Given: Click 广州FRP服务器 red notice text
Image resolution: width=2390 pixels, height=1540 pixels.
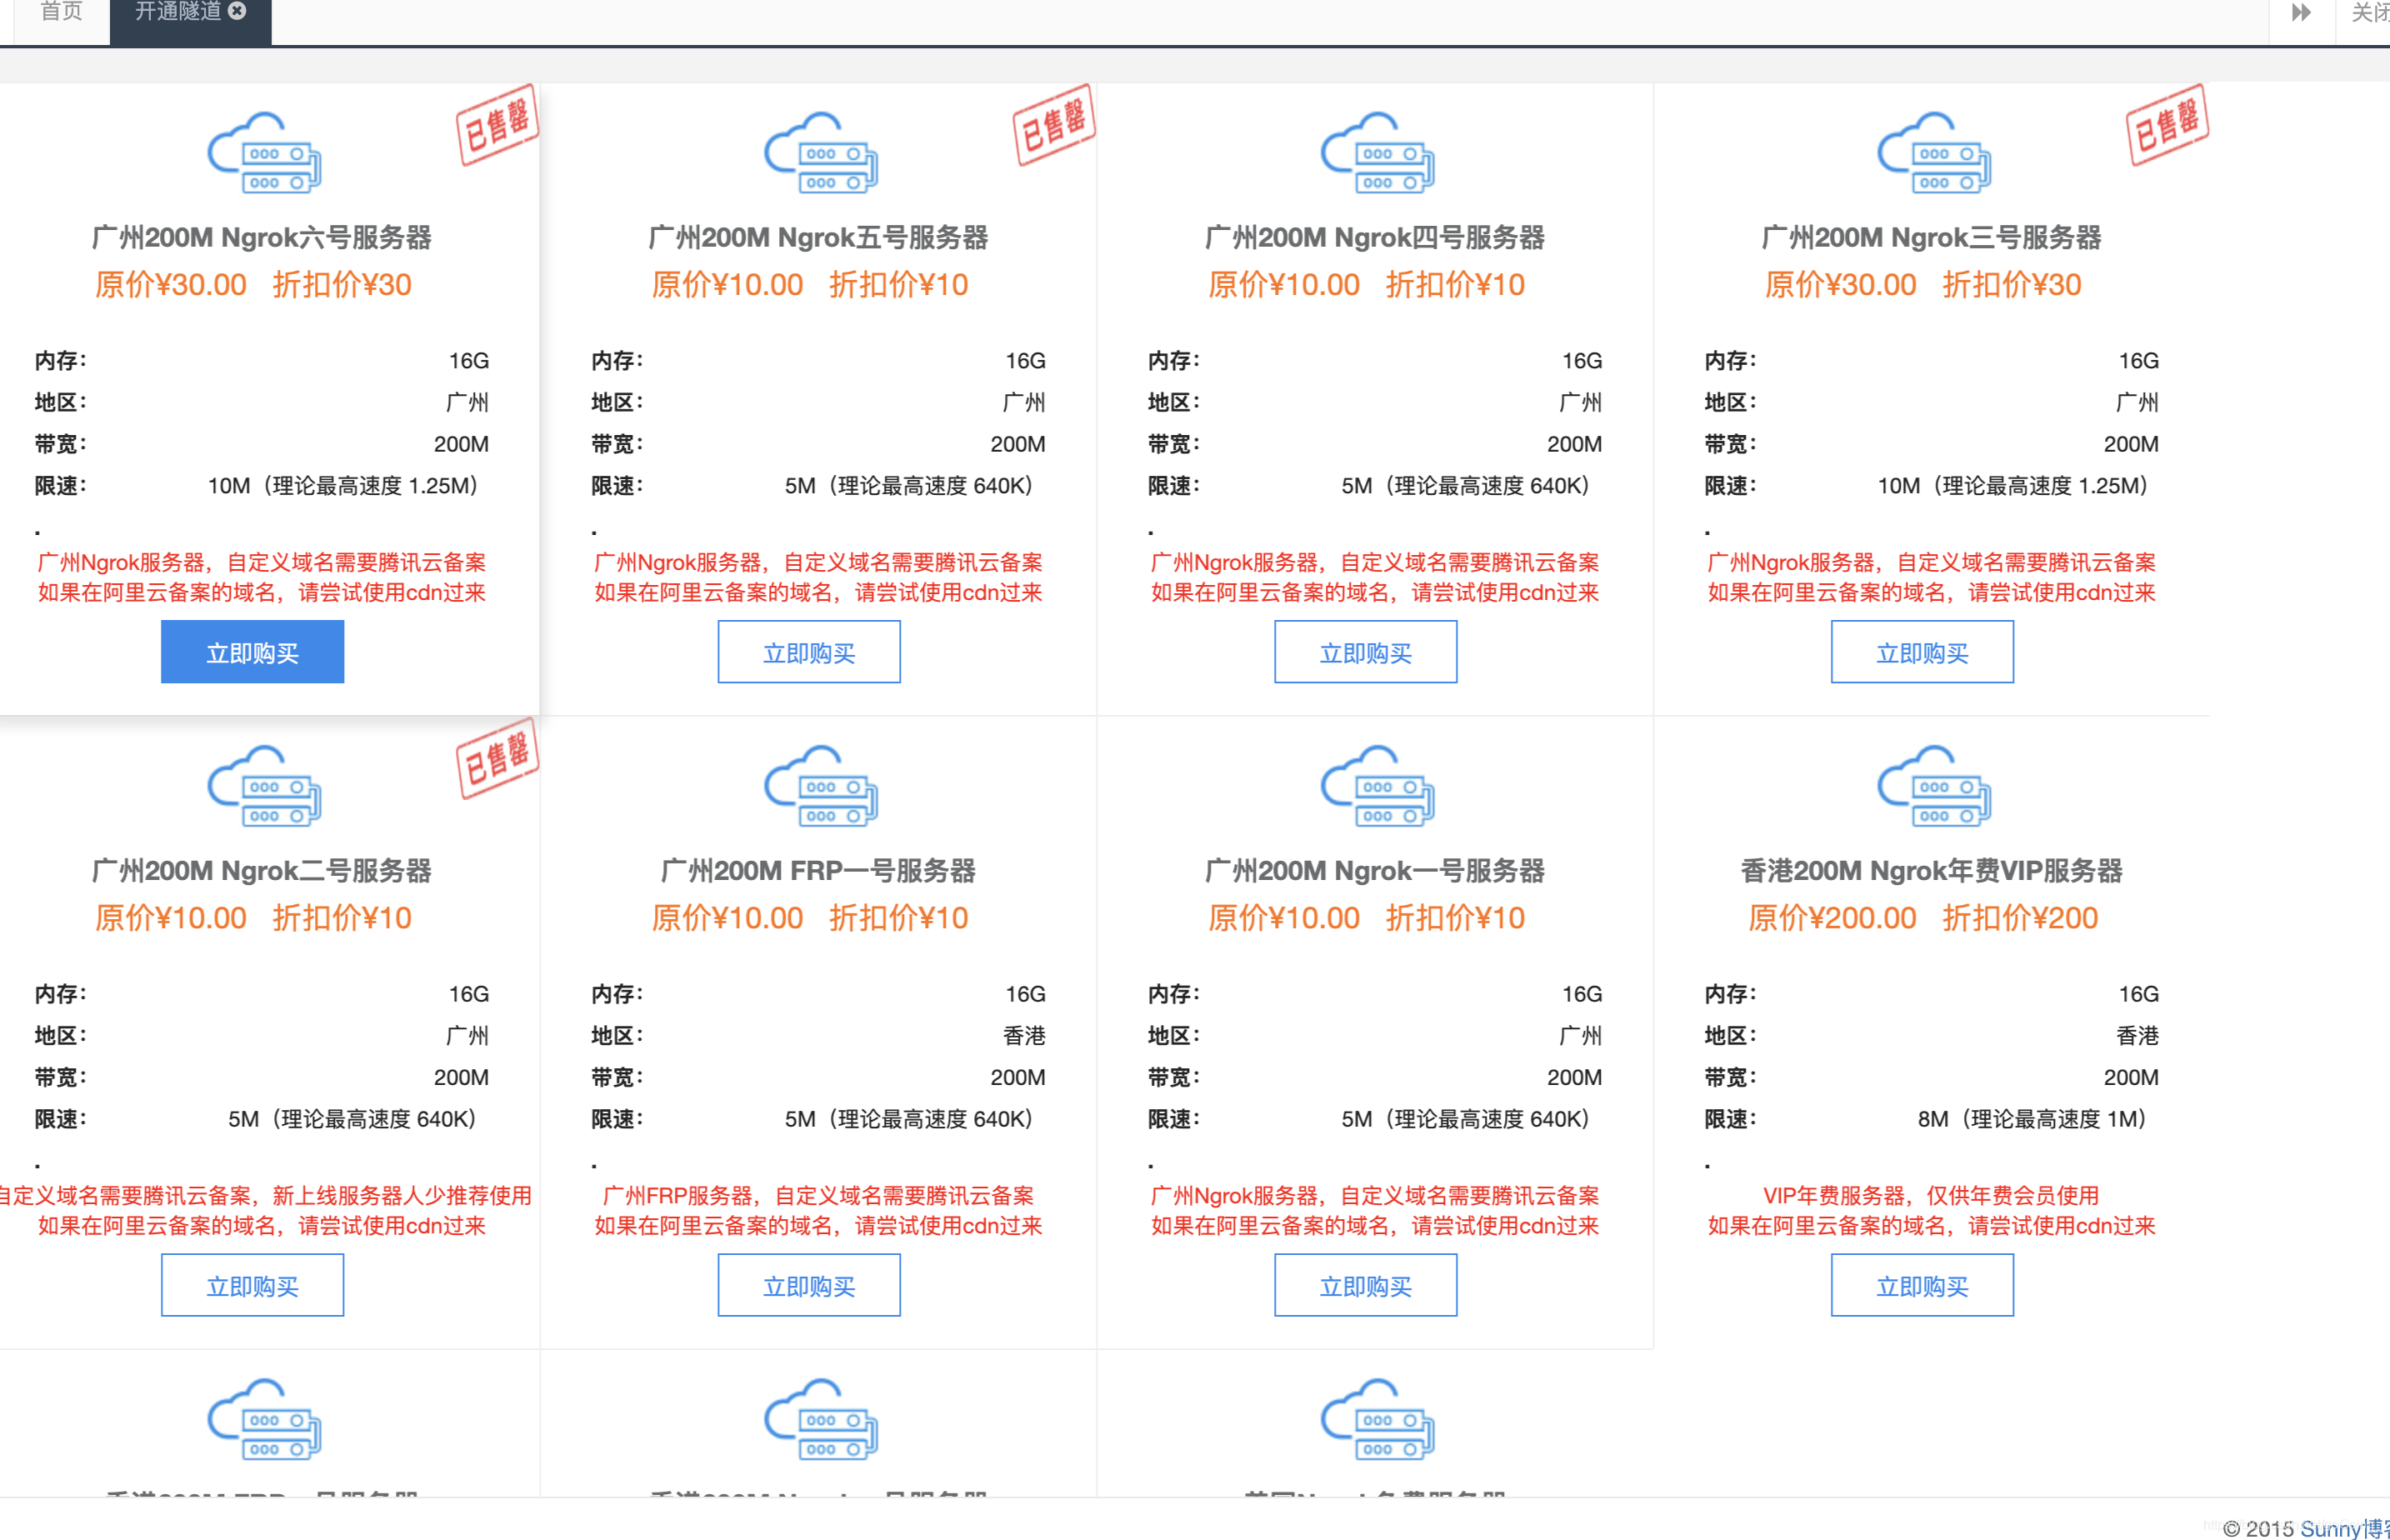Looking at the screenshot, I should [x=819, y=1195].
